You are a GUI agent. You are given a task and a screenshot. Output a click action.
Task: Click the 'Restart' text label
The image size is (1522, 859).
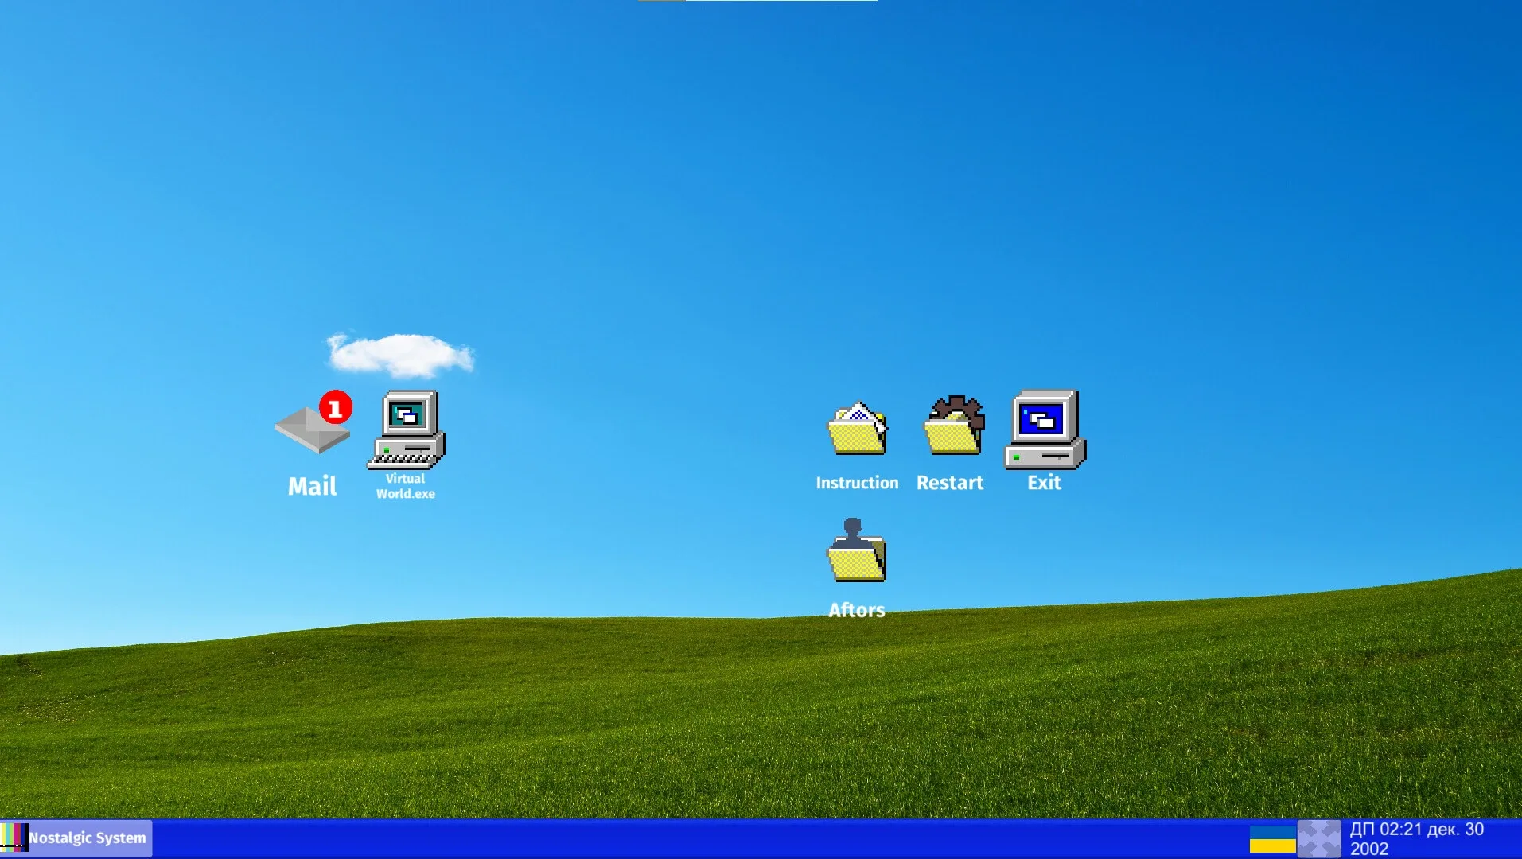tap(950, 483)
